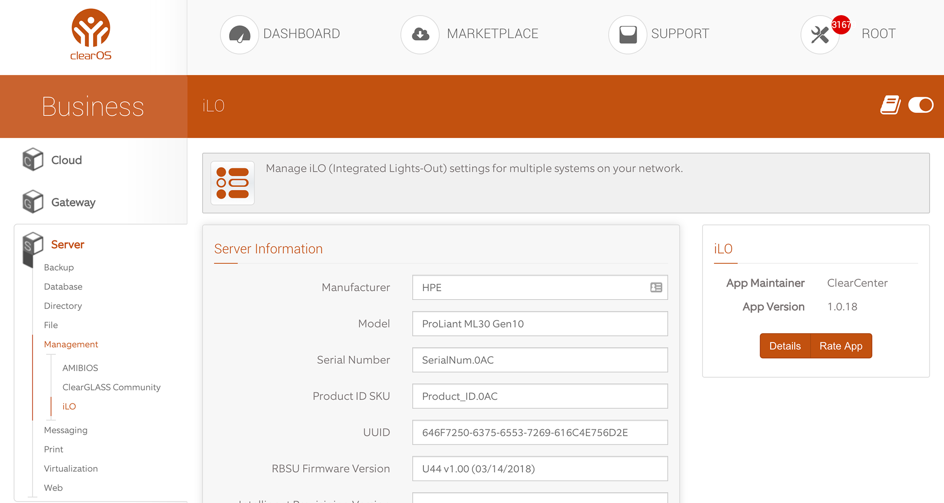
Task: Click the Server section icon
Action: [31, 245]
